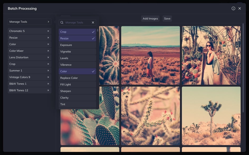Select Clarity in the dropdown list
The image size is (249, 155).
(x=77, y=98)
